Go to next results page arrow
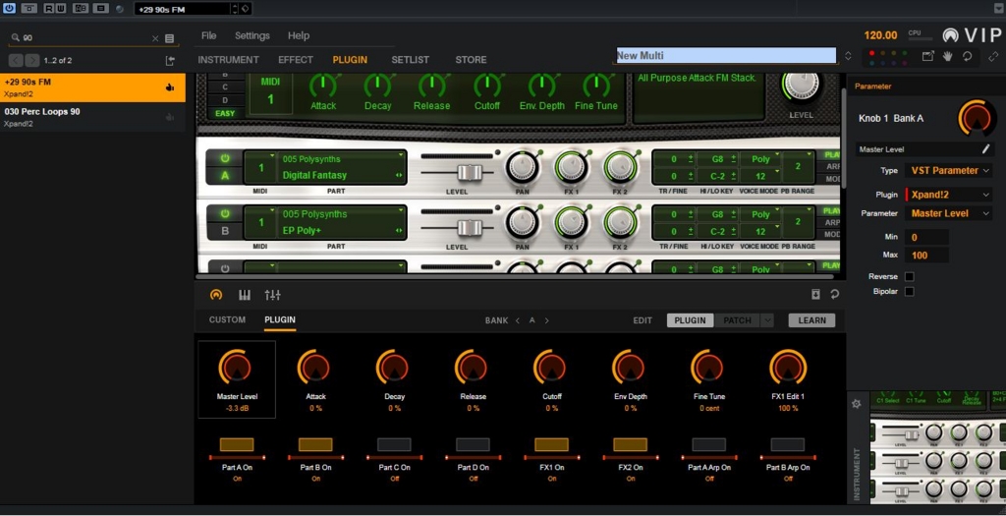Viewport: 1006px width, 516px height. click(32, 60)
